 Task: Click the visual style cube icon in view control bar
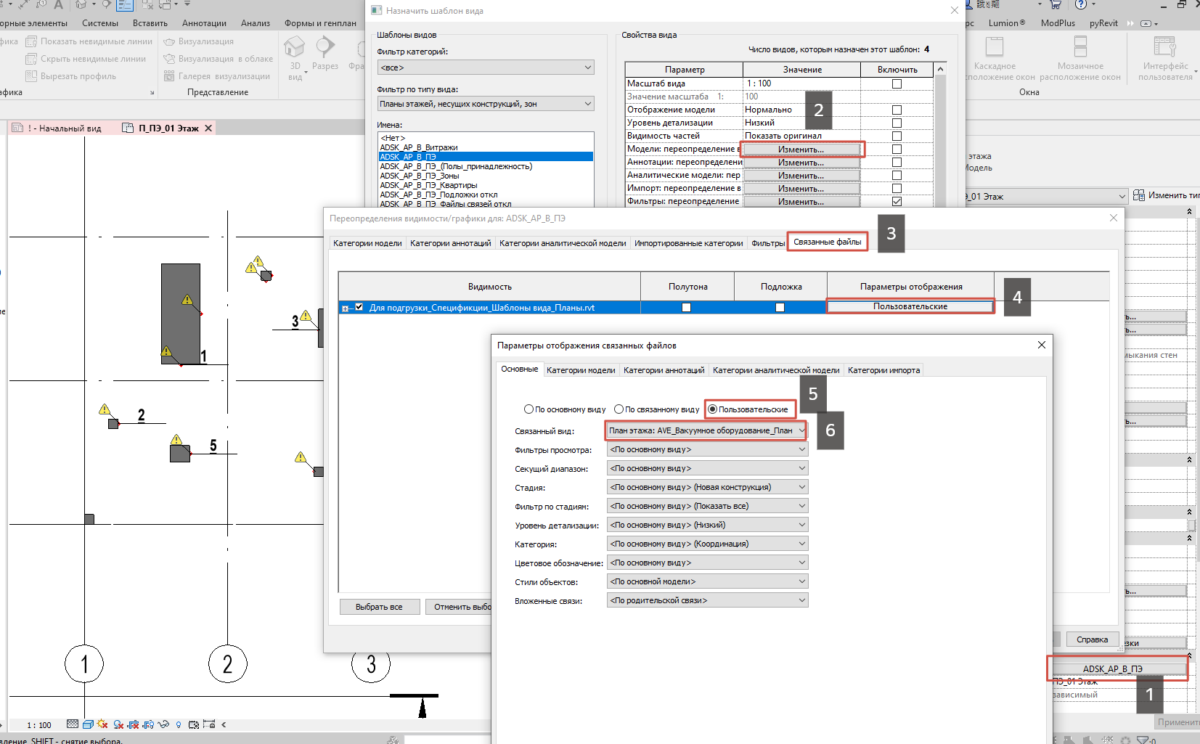[88, 724]
